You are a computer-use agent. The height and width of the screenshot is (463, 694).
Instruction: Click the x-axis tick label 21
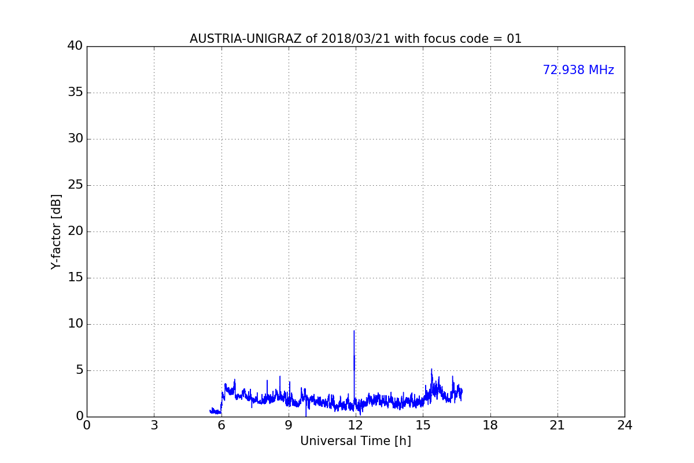(x=558, y=425)
